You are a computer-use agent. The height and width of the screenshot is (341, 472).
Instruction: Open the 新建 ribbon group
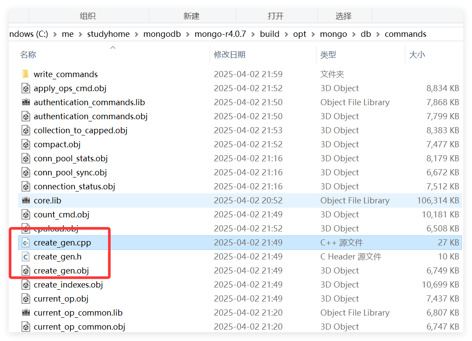[x=192, y=16]
